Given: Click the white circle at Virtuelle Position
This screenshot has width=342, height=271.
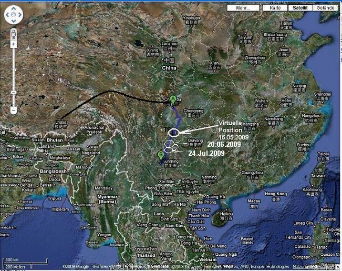Looking at the screenshot, I should click(x=174, y=133).
